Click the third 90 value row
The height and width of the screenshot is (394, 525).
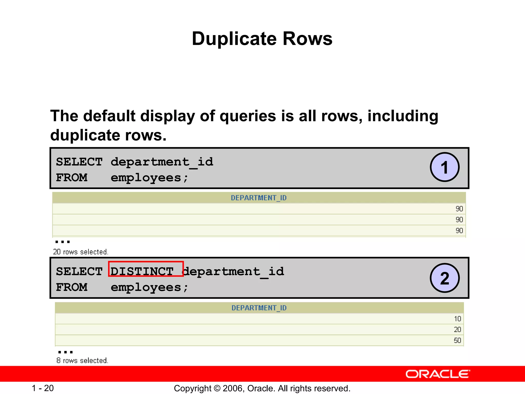459,231
